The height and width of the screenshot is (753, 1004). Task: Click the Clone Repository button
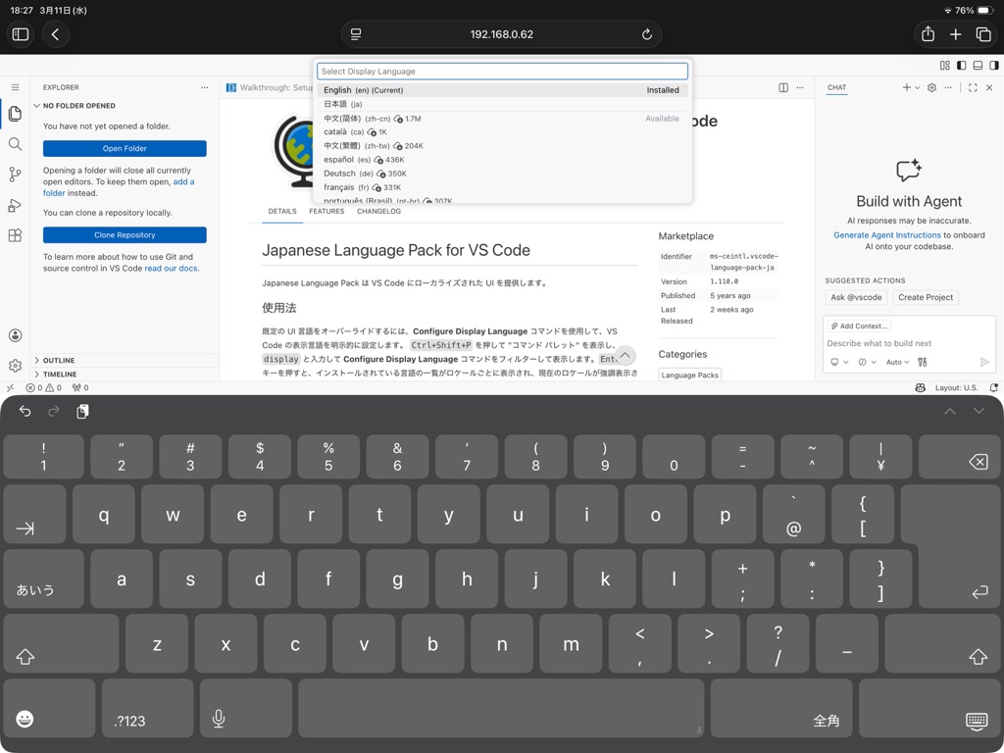coord(125,235)
